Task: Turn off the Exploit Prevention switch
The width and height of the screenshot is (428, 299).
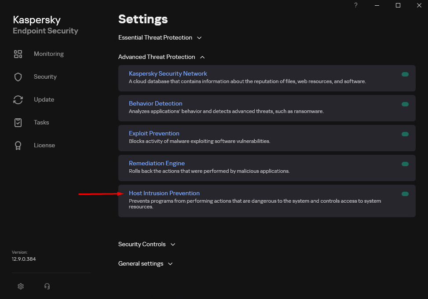Action: pos(405,134)
